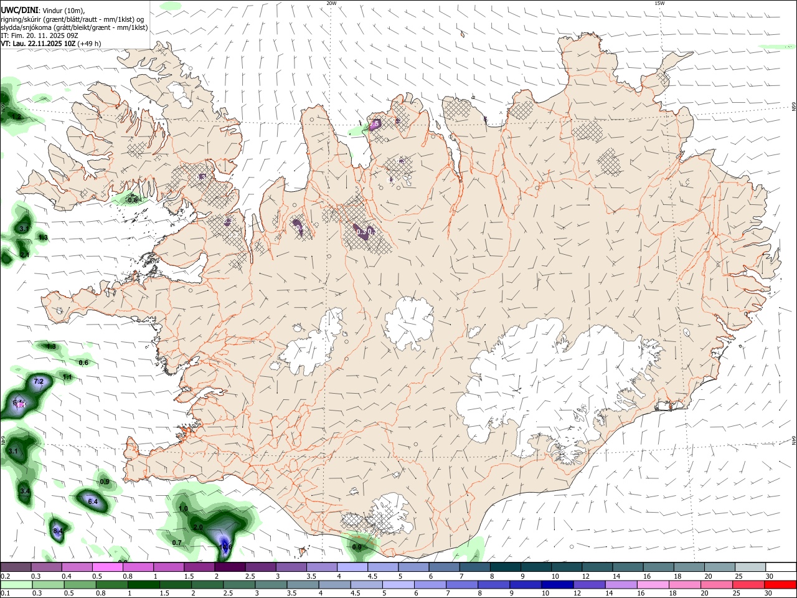
Task: Choose the pale lavender 4 snow legend swatch
Action: click(x=352, y=567)
